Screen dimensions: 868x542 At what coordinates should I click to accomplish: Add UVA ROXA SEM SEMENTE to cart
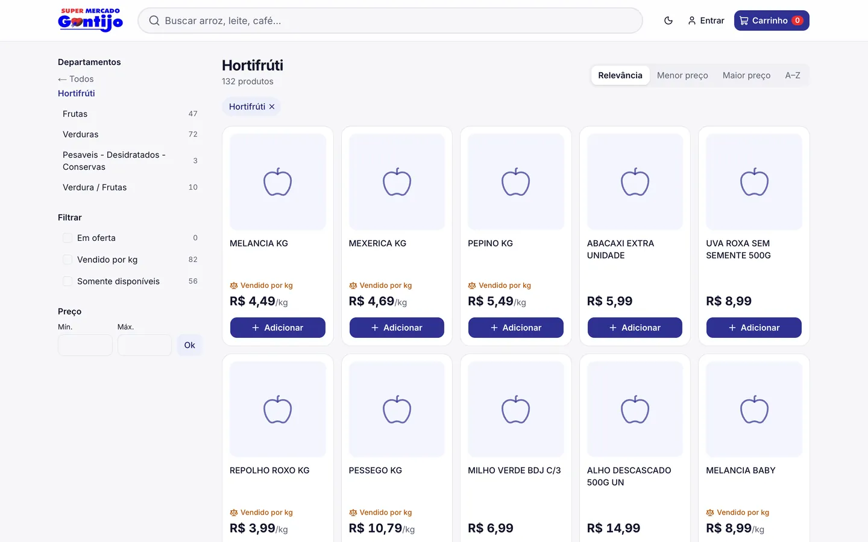(754, 328)
